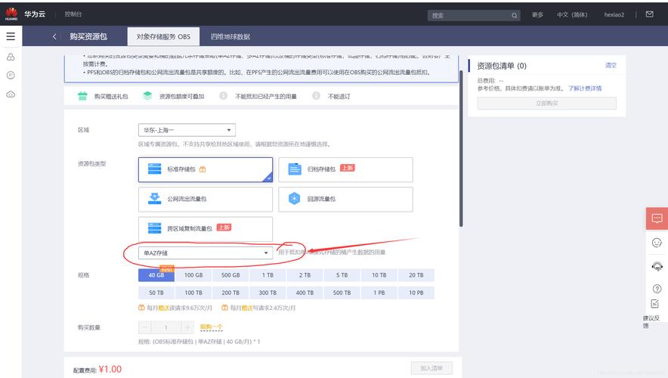This screenshot has width=668, height=378.
Task: Select the 公网流出流量包 package type
Action: click(x=206, y=199)
